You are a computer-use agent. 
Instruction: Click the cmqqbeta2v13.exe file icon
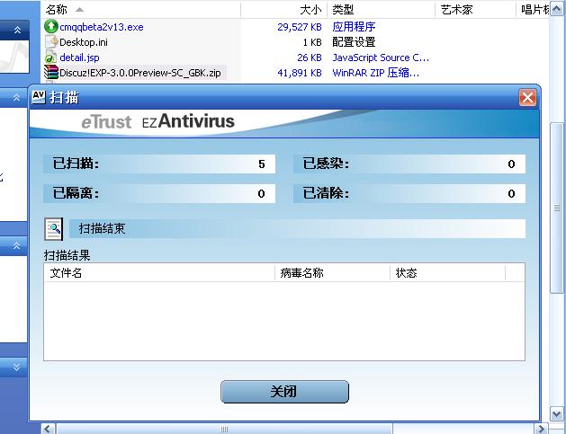(51, 26)
